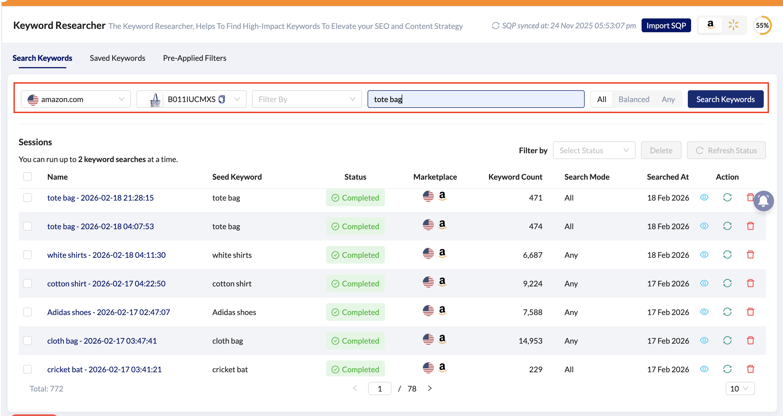View the white shirts session via eye icon

tap(704, 255)
